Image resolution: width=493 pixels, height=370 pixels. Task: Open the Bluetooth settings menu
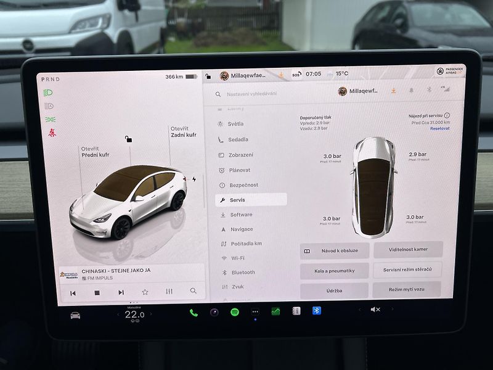(x=238, y=272)
